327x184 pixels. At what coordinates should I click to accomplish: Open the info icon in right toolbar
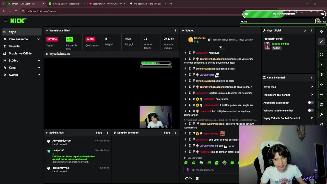321,31
